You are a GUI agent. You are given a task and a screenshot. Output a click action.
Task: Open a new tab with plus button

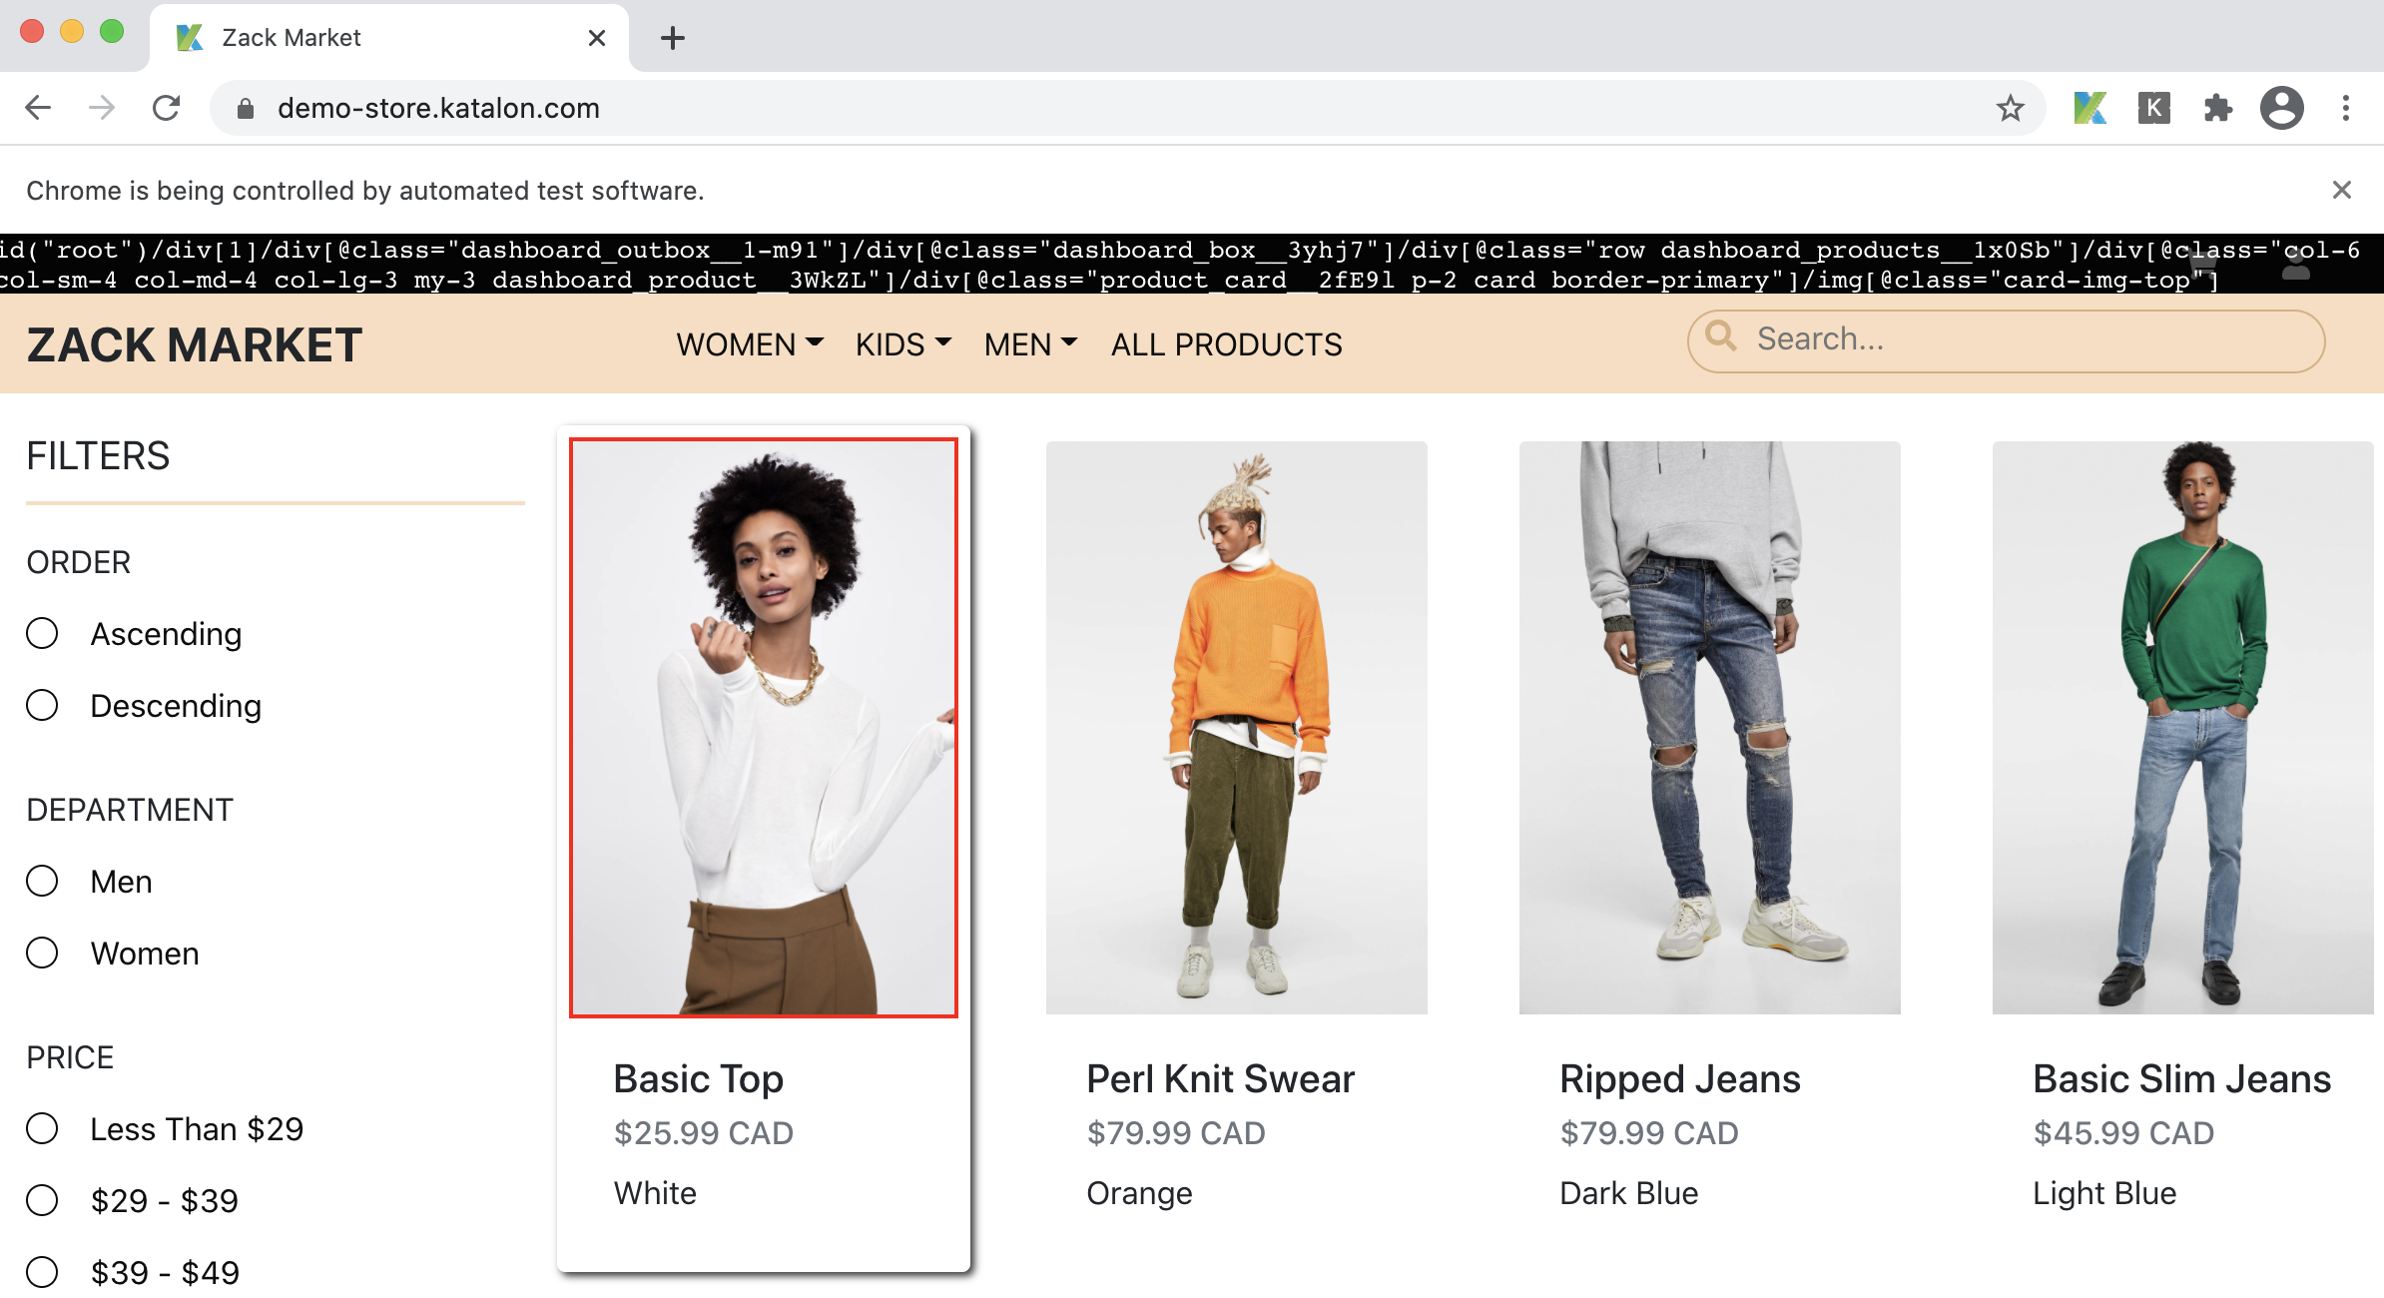pos(673,38)
